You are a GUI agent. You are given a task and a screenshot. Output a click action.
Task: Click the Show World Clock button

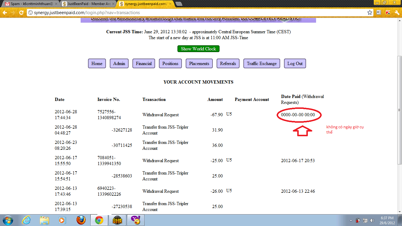click(x=198, y=49)
